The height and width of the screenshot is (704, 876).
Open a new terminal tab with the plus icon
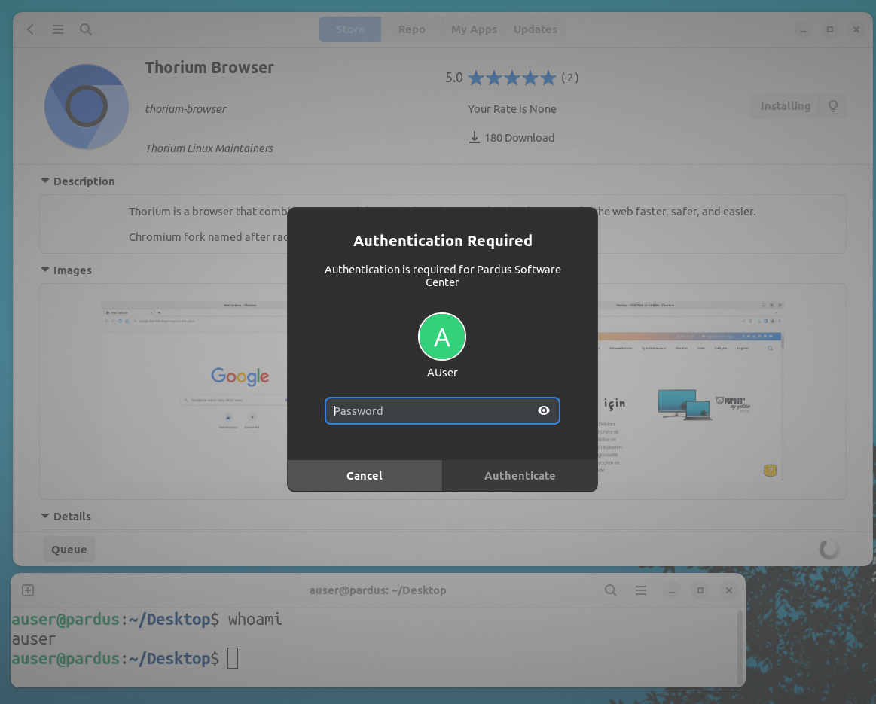[27, 590]
